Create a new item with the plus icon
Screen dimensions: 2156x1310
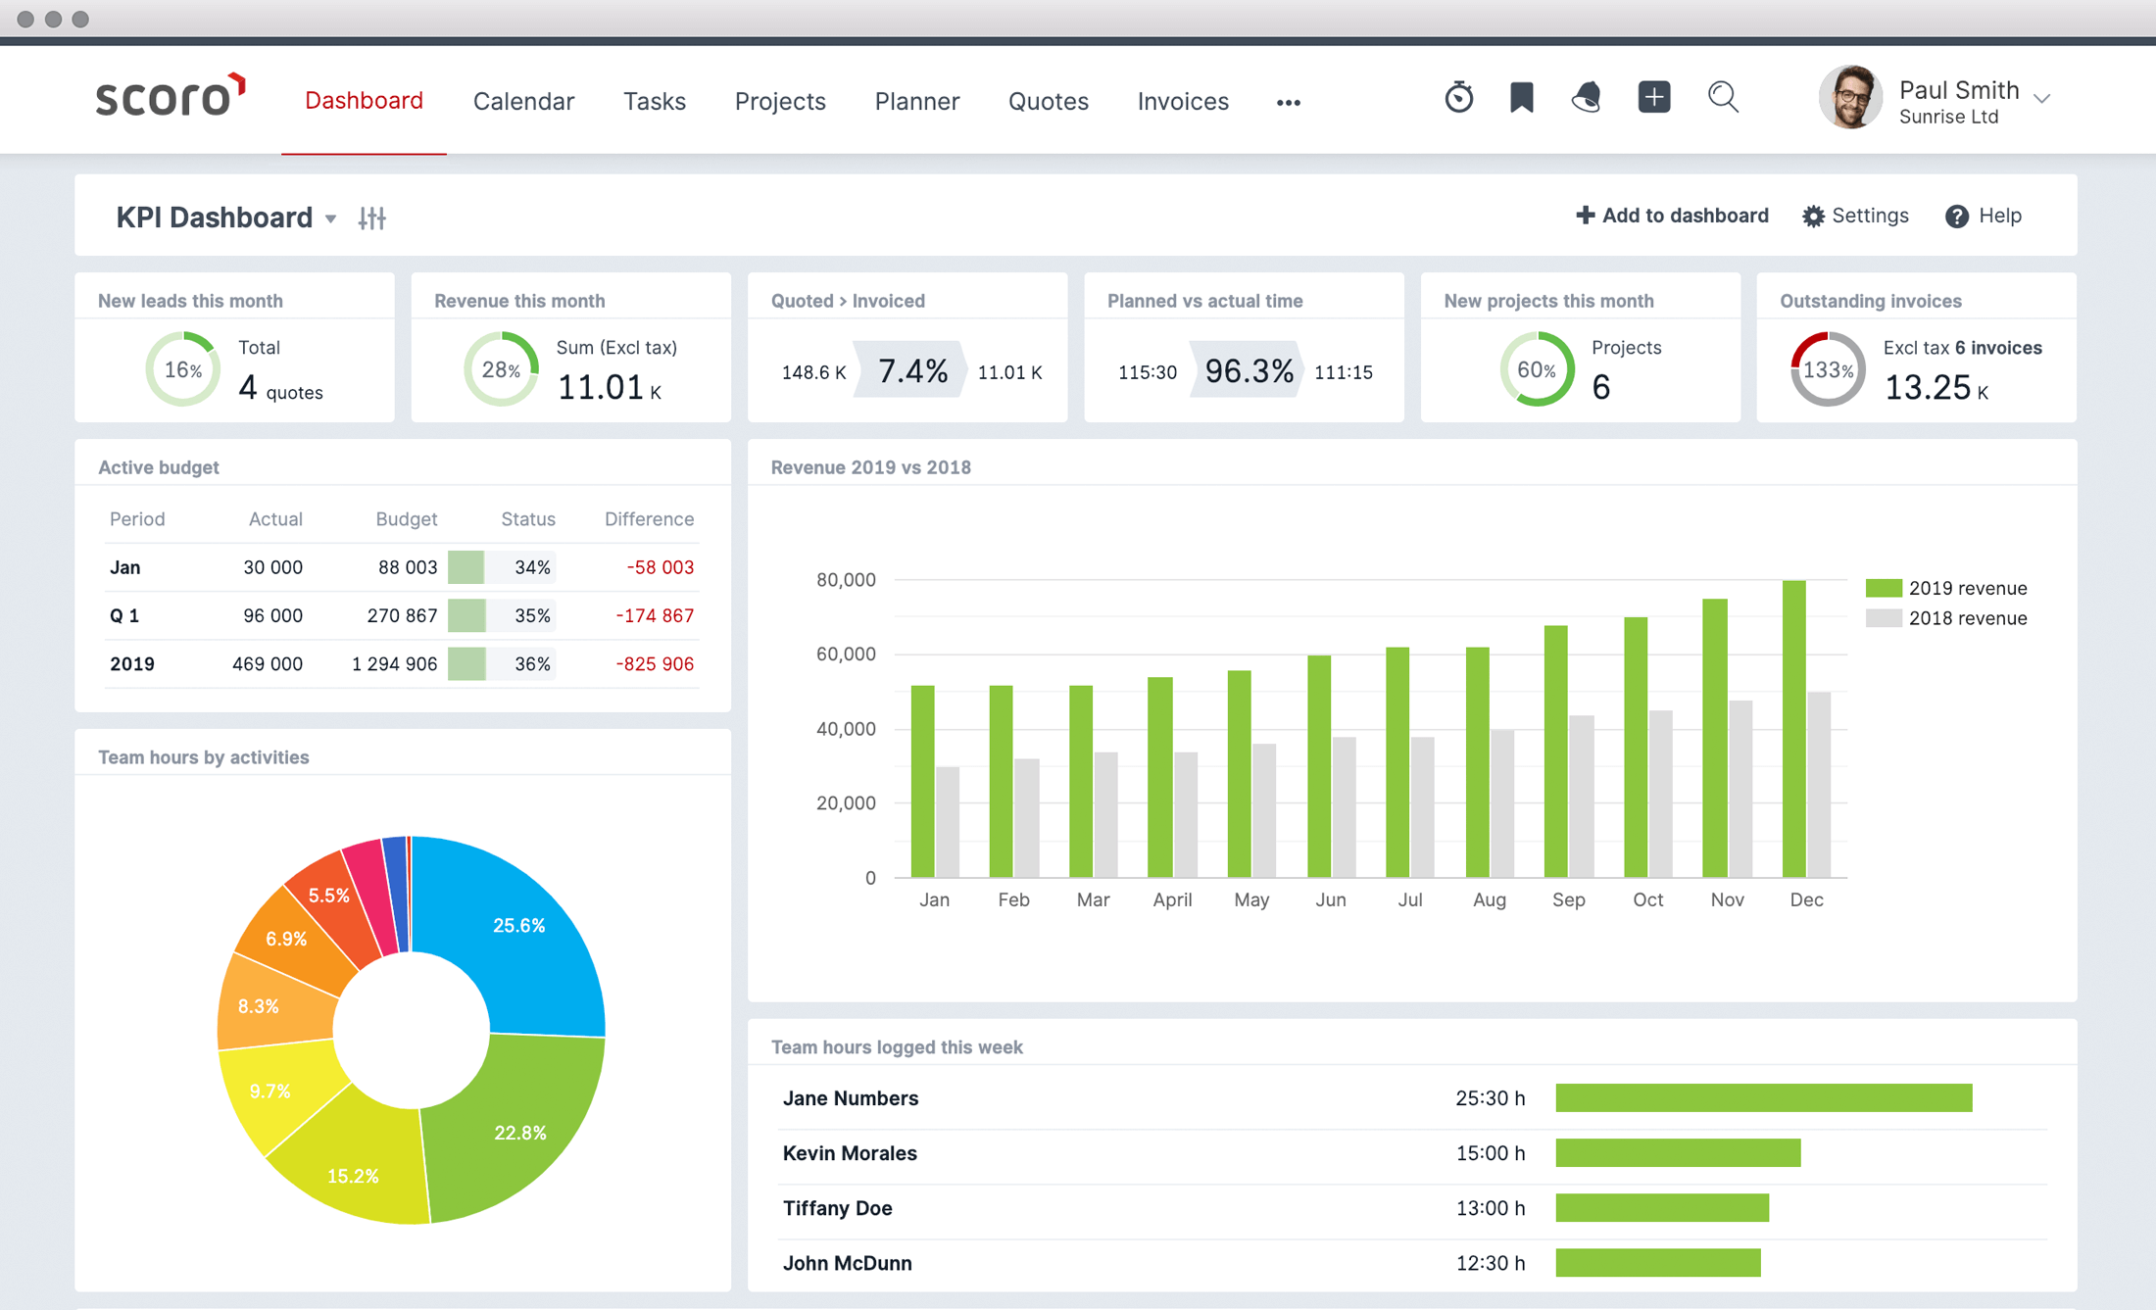(x=1654, y=98)
